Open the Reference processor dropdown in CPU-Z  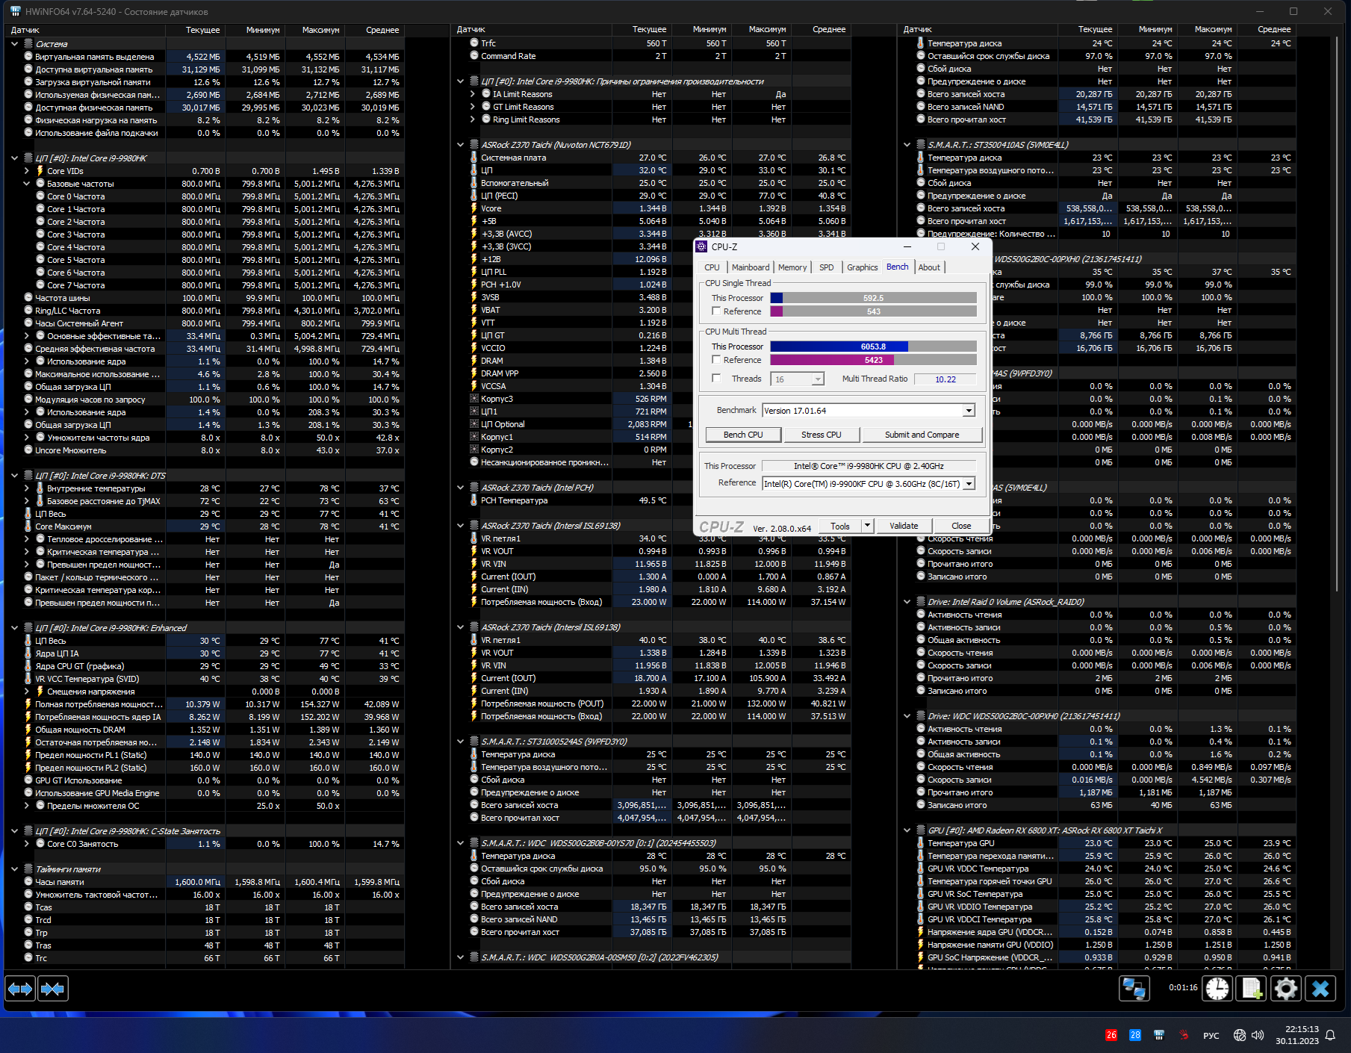pos(968,484)
